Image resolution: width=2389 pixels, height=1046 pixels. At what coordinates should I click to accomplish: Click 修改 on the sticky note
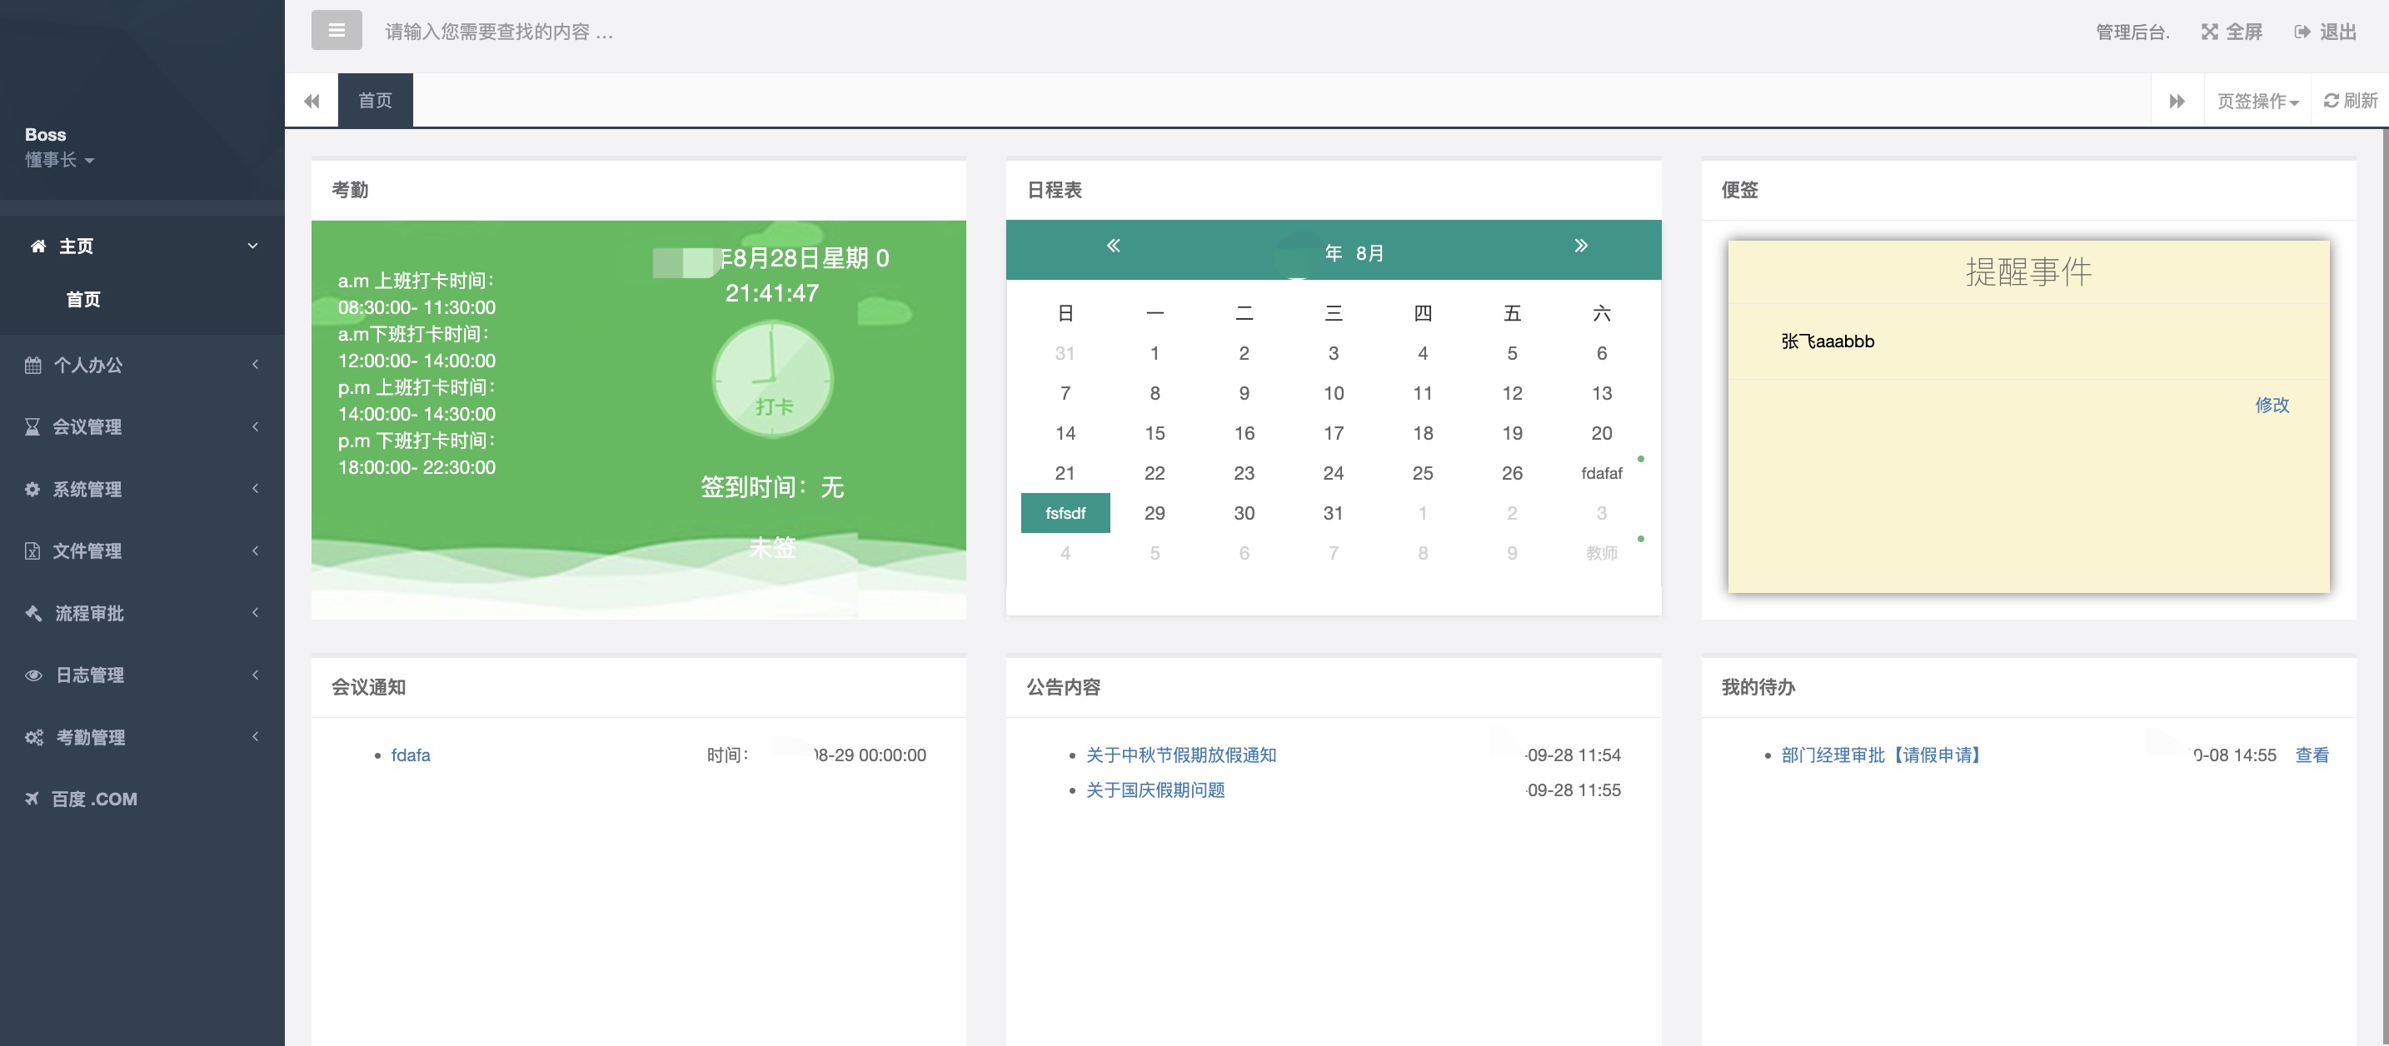click(x=2274, y=406)
